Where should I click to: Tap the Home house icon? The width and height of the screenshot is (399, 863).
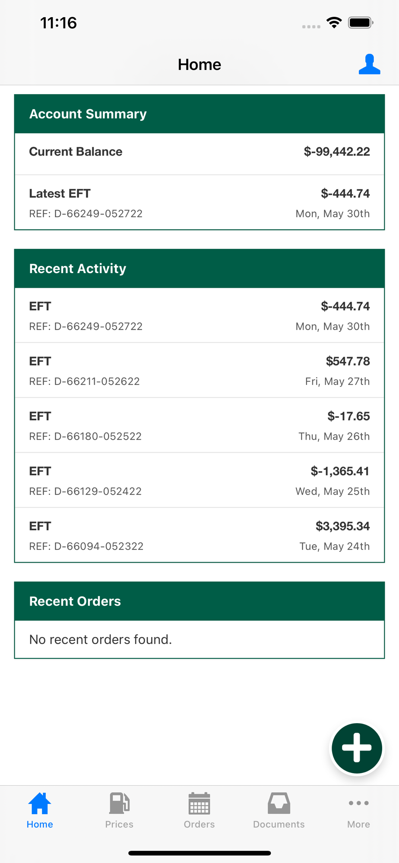pos(40,803)
